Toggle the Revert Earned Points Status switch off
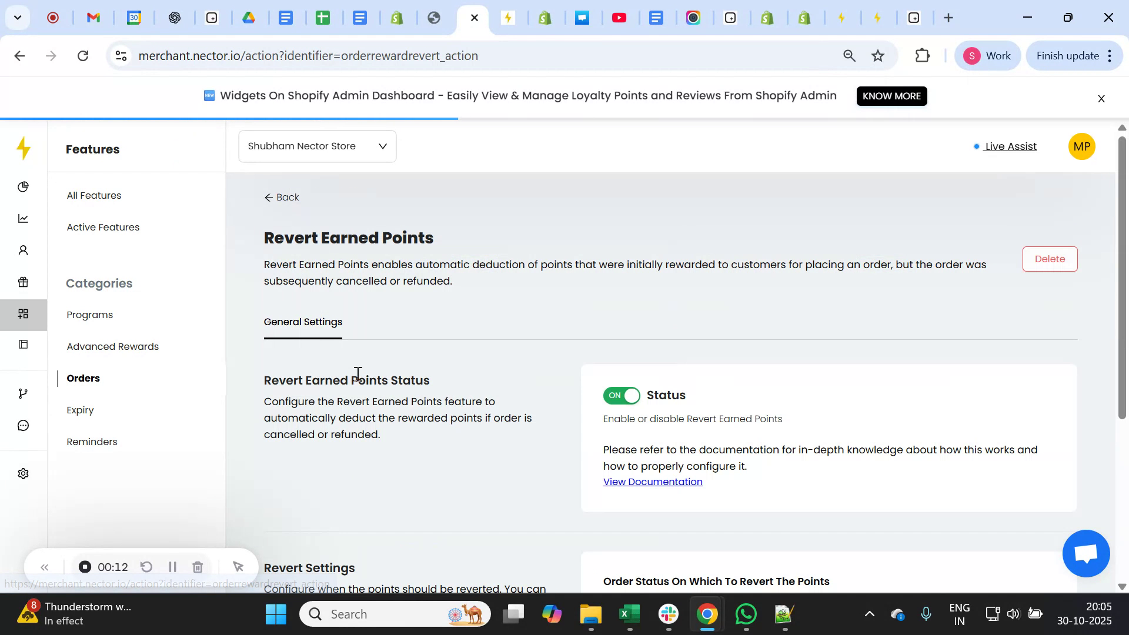Image resolution: width=1129 pixels, height=635 pixels. point(622,395)
